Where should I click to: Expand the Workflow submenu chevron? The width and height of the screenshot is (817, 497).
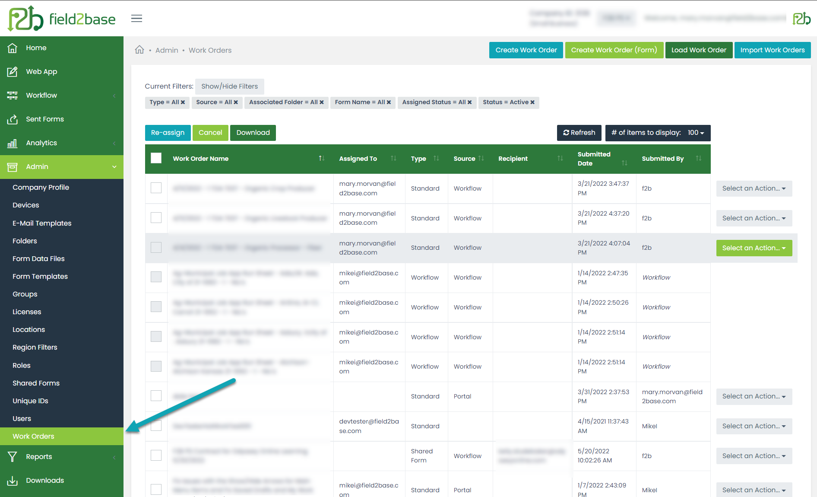114,96
